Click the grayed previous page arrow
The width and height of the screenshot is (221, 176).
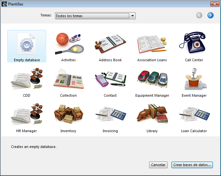coord(199,15)
